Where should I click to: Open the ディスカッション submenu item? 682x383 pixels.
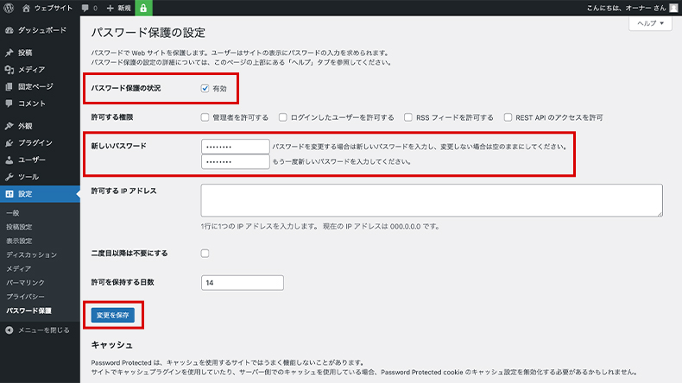pyautogui.click(x=31, y=254)
